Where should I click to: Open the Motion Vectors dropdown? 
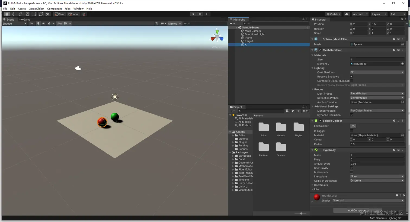coord(377,111)
